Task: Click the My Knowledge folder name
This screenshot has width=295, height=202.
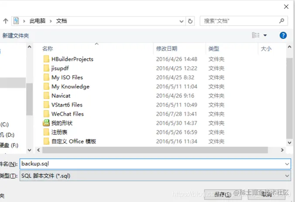Action: (x=70, y=87)
